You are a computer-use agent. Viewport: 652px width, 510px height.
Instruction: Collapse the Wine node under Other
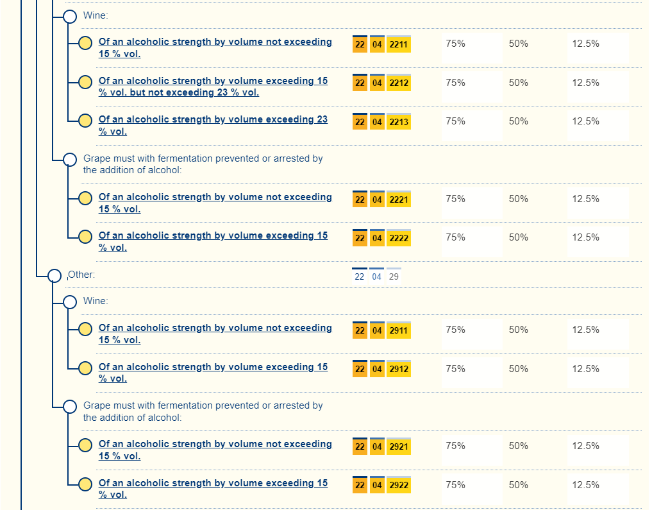[x=70, y=302]
